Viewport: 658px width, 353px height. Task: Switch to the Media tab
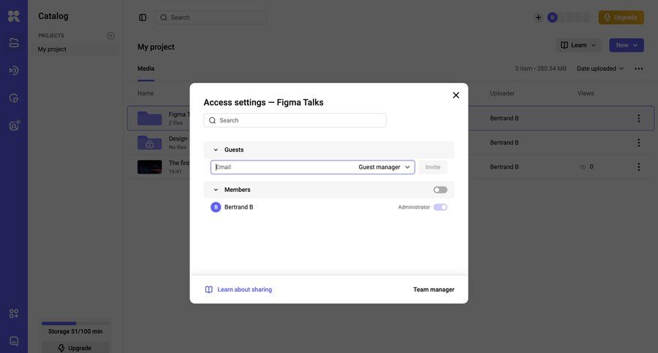coord(146,69)
